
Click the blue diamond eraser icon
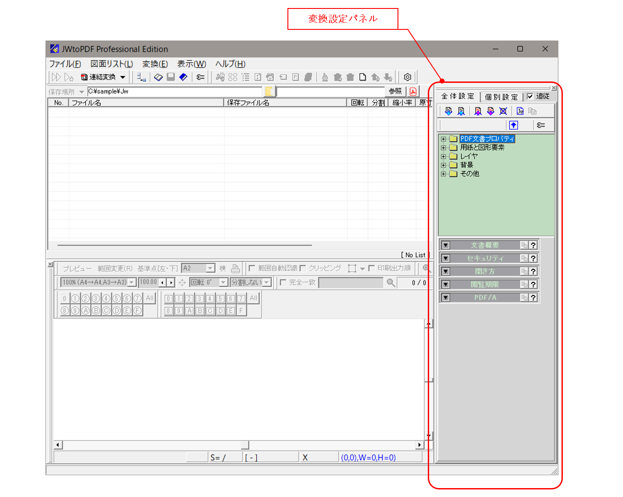(183, 77)
